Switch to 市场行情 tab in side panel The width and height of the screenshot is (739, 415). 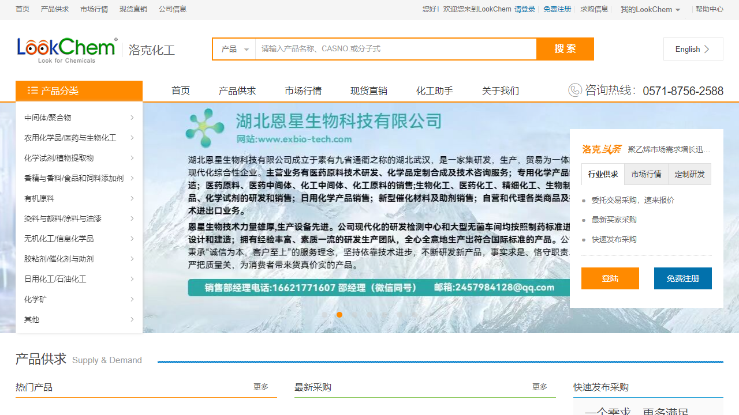tap(646, 174)
